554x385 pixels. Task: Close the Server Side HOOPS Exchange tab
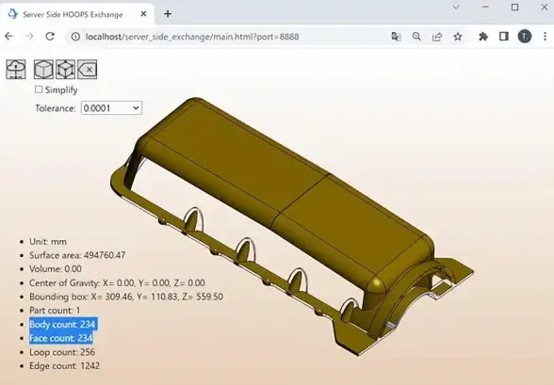tap(143, 14)
